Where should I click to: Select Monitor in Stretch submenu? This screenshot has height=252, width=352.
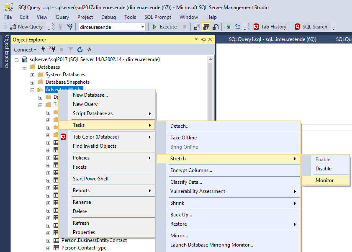[325, 180]
